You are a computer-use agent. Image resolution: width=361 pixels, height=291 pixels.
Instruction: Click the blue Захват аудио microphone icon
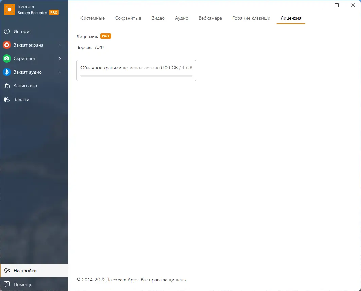click(7, 72)
